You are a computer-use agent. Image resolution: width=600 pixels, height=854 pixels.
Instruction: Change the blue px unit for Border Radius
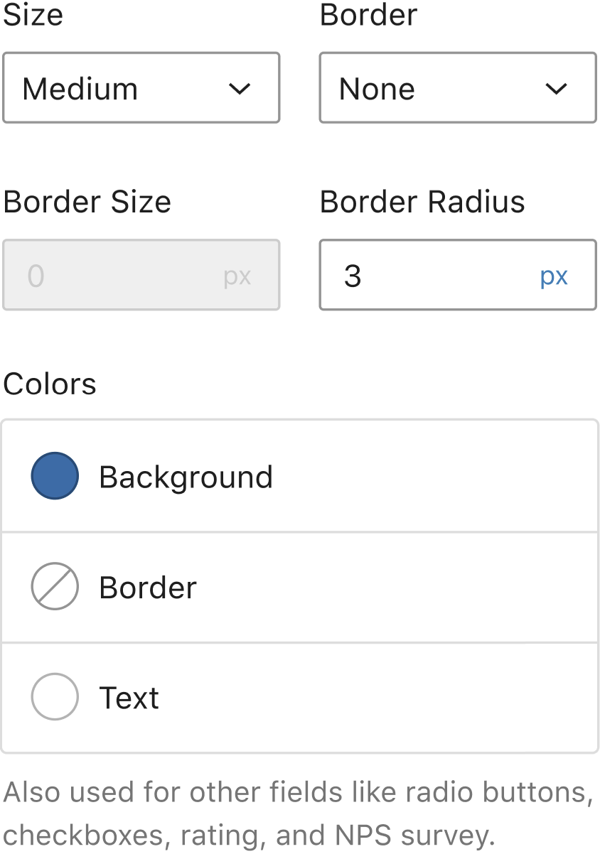tap(554, 276)
